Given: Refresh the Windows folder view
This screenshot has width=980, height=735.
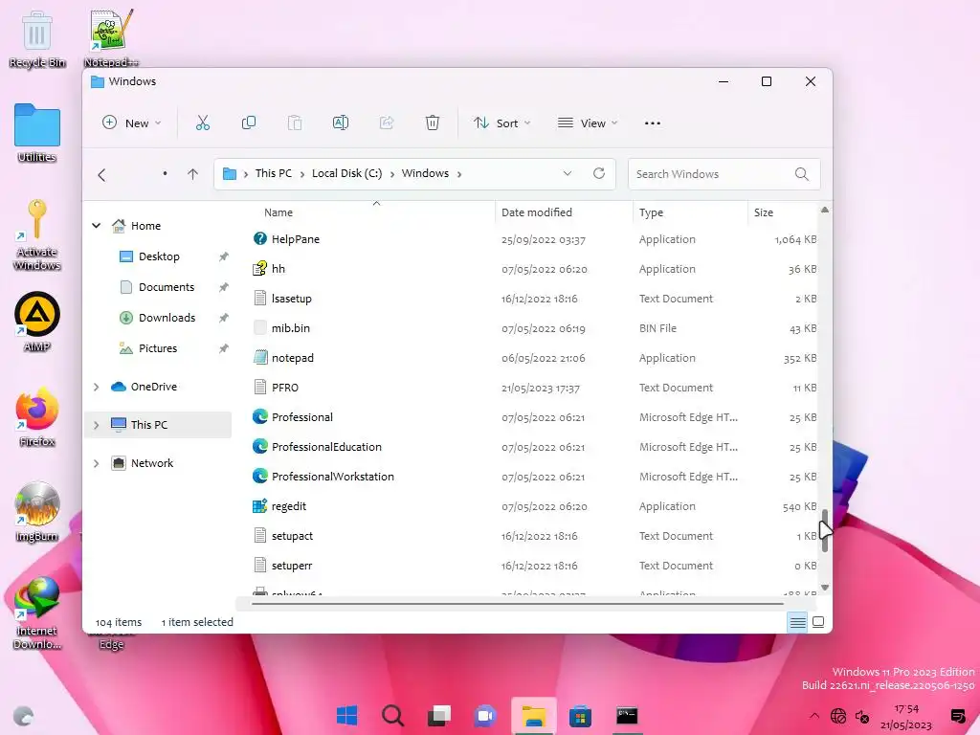Looking at the screenshot, I should click(599, 173).
